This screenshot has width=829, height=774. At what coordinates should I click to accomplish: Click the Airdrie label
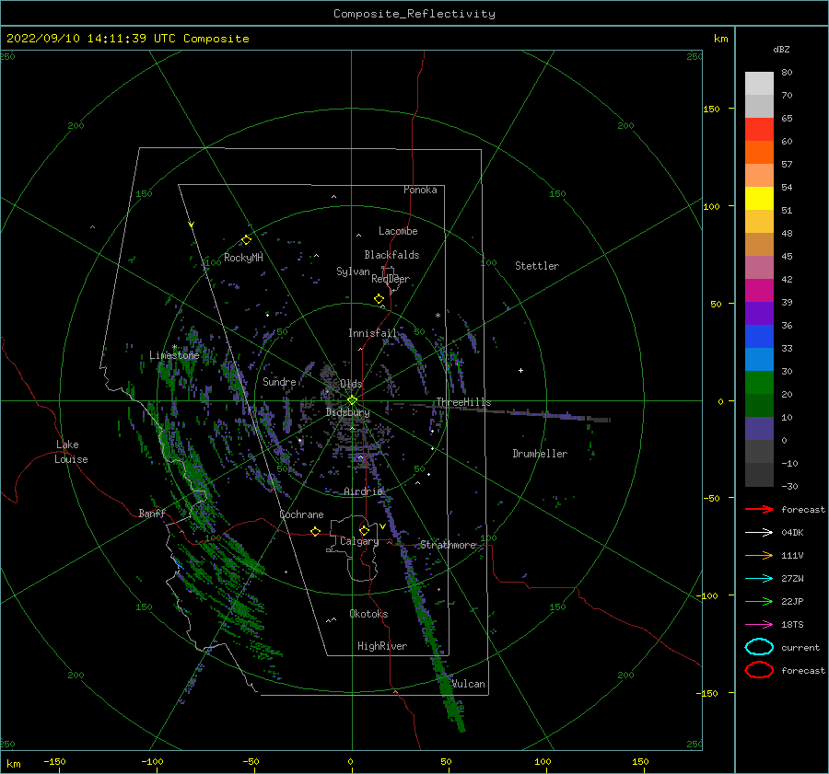(x=363, y=491)
